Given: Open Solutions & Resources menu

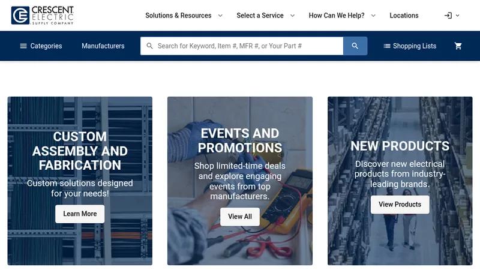Looking at the screenshot, I should (178, 16).
